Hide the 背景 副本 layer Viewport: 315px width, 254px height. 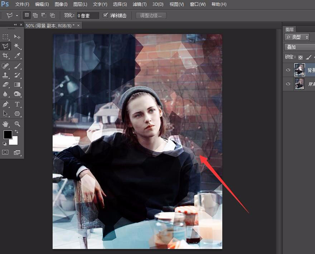288,70
